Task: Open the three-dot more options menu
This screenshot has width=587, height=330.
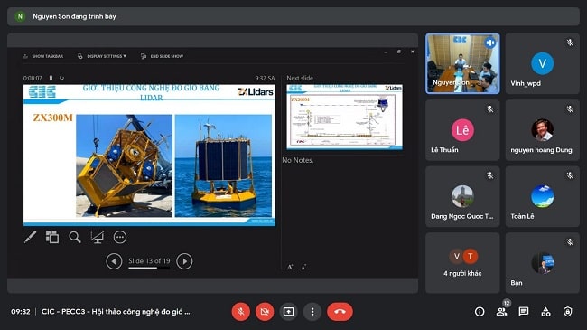Action: [312, 312]
